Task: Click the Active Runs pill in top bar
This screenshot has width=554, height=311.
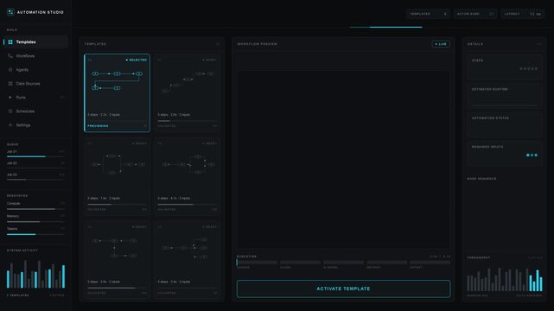Action: click(x=475, y=14)
